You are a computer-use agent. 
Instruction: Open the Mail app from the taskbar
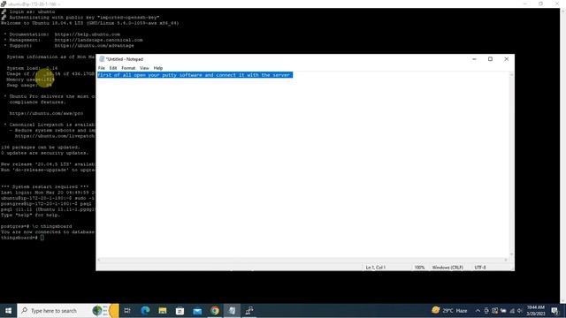point(197,310)
